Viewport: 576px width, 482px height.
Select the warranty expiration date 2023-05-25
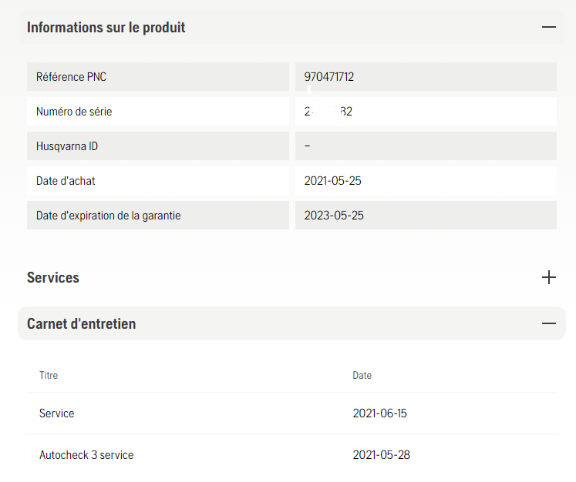[x=334, y=216]
